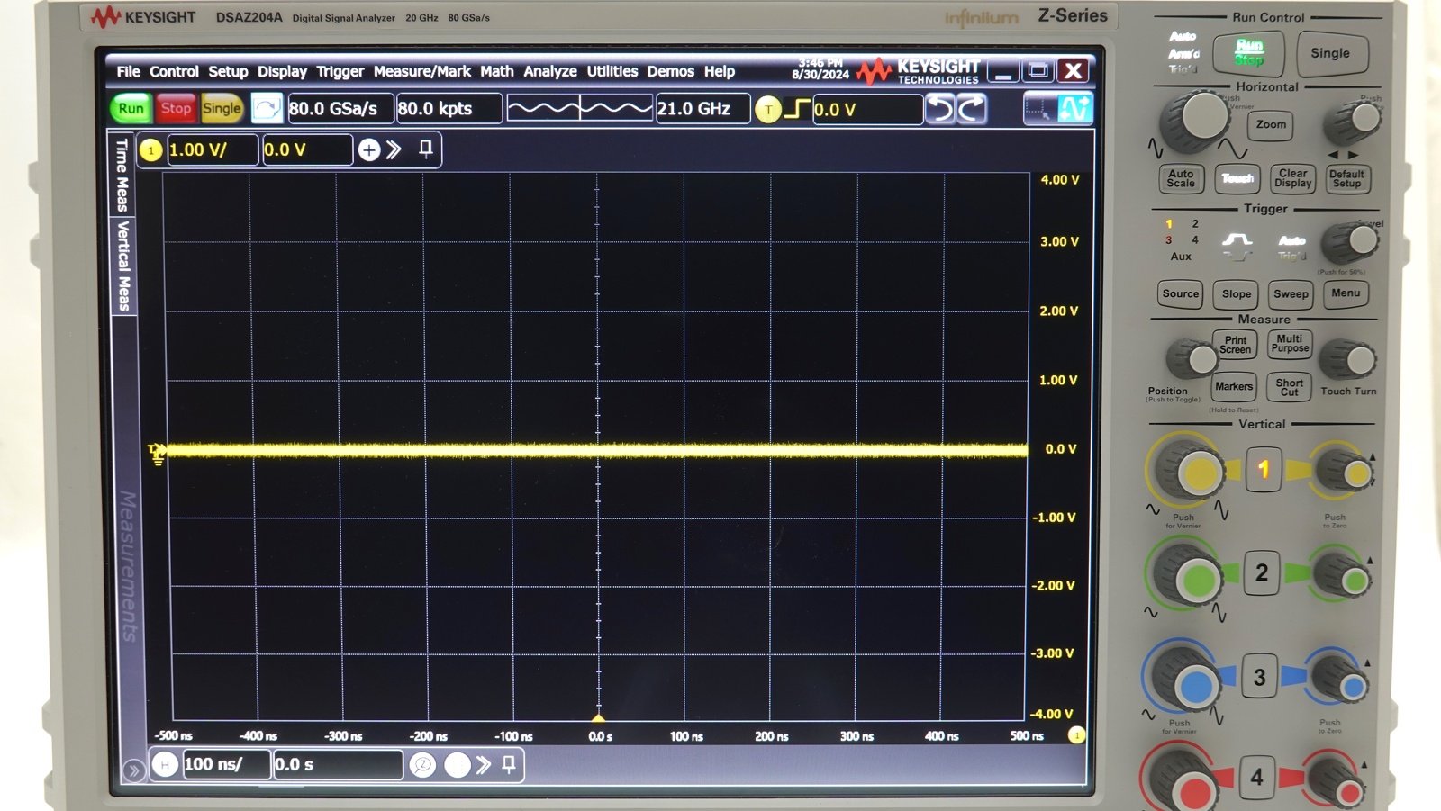1441x811 pixels.
Task: Open the Analyze menu
Action: pos(549,71)
